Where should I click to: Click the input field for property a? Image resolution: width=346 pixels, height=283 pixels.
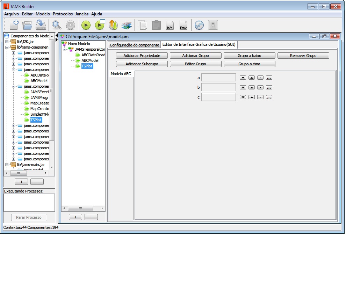218,78
